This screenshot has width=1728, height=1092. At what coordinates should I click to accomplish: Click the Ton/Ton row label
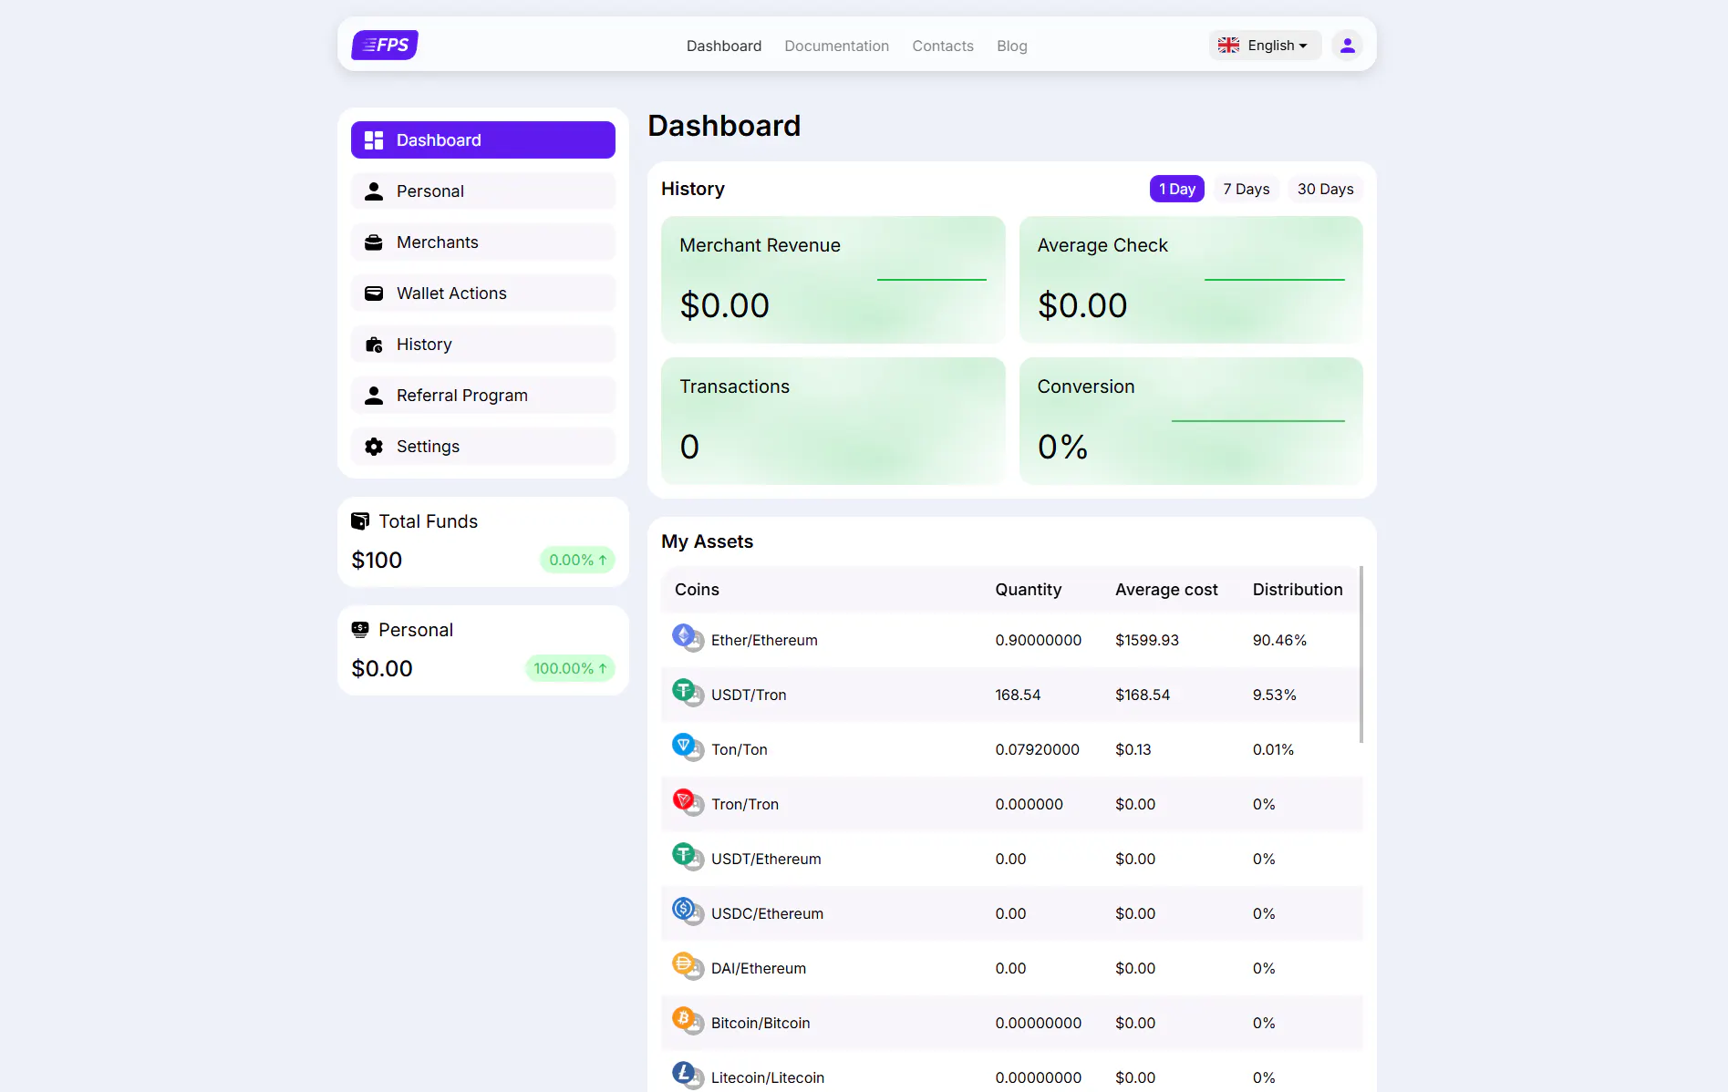[x=740, y=749]
